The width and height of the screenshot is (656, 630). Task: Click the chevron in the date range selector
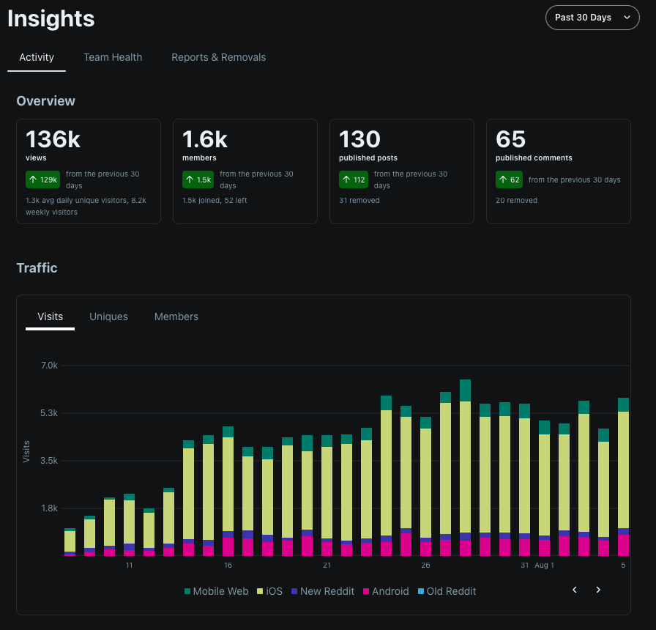click(627, 18)
